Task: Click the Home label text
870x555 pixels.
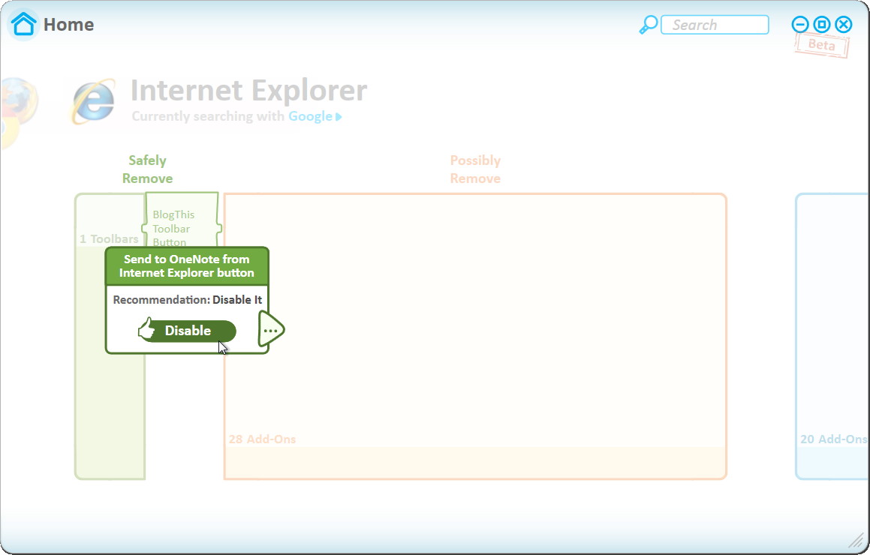Action: tap(69, 25)
